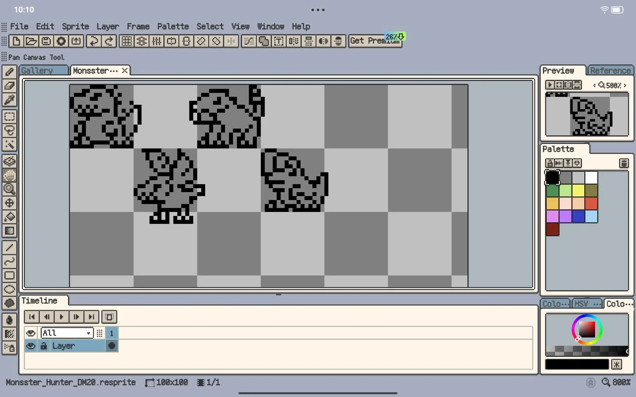Select the Pencil tool
Screen dimensions: 636x397
click(x=10, y=72)
